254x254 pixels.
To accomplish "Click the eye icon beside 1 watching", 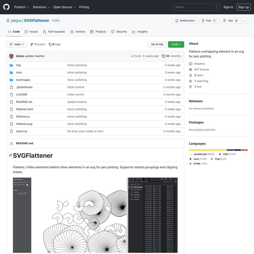I will (190, 81).
